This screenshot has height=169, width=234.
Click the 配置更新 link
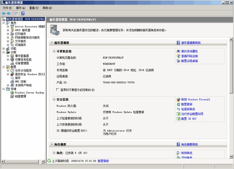coord(187,104)
